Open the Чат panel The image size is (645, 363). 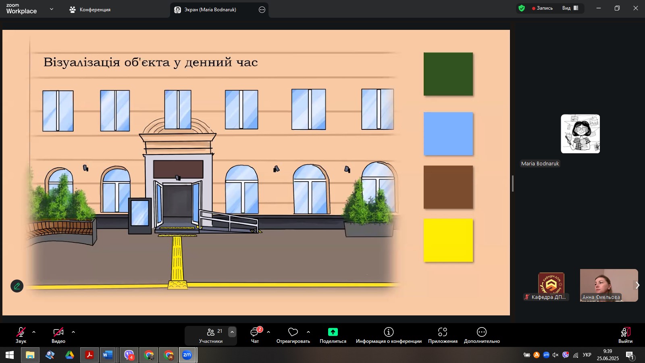point(255,335)
